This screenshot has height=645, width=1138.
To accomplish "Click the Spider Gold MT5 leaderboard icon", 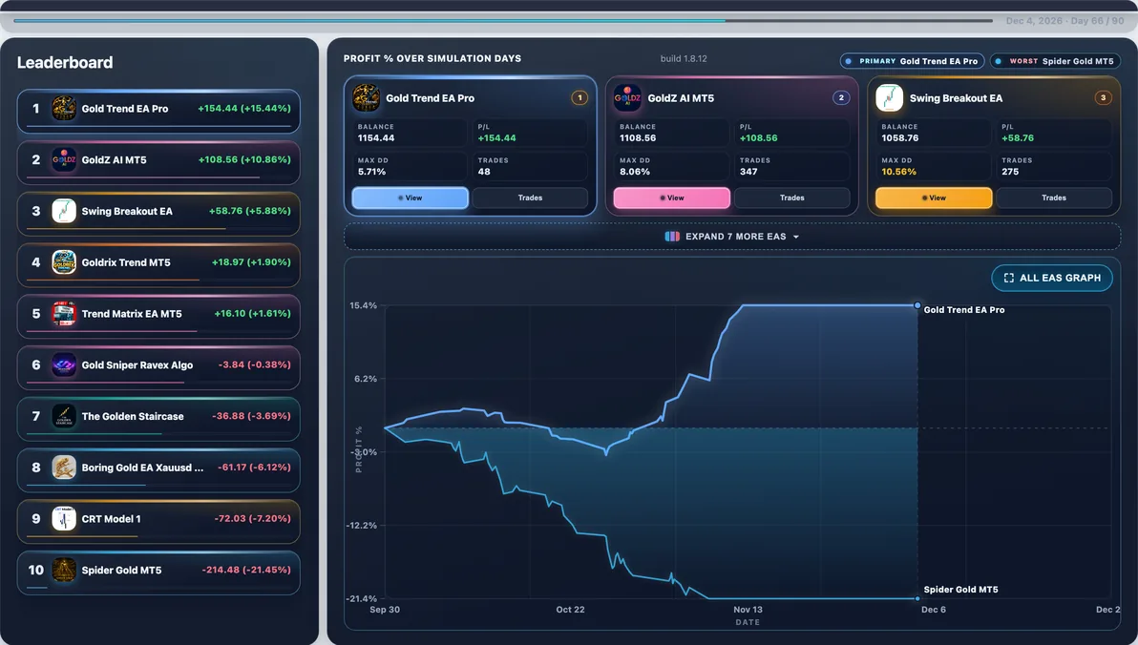I will point(64,571).
